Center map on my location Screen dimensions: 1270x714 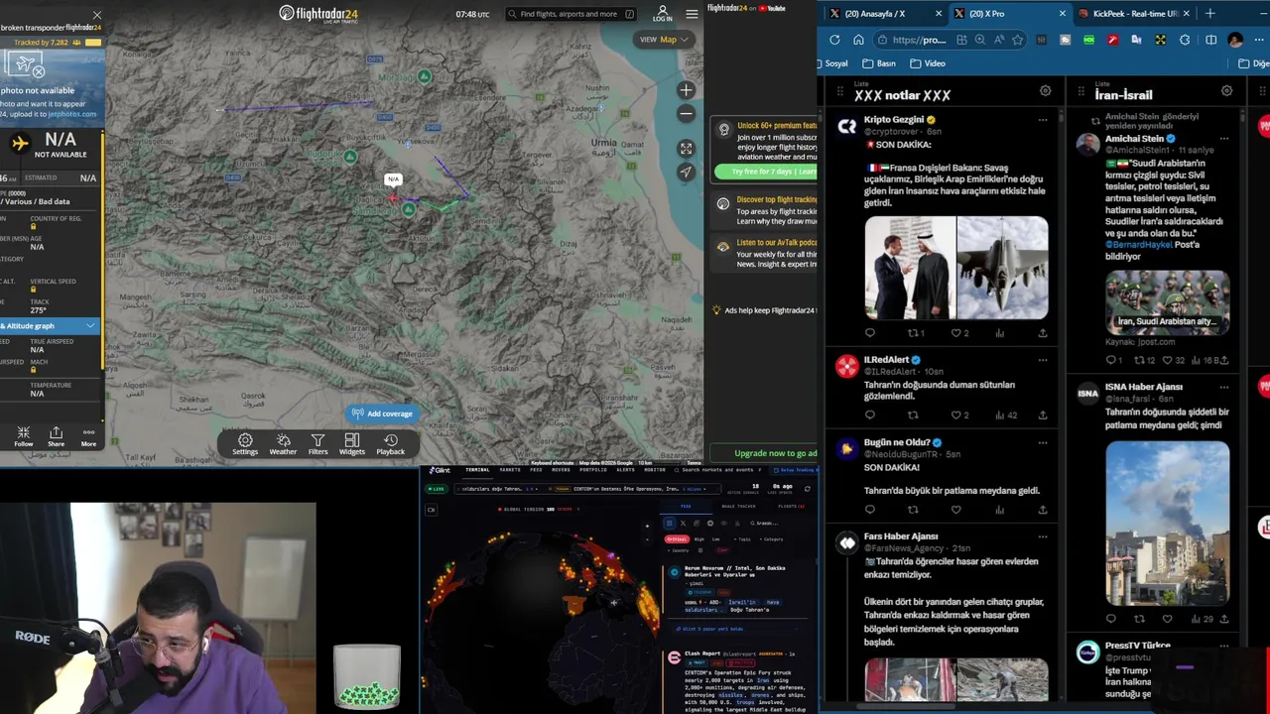click(686, 173)
